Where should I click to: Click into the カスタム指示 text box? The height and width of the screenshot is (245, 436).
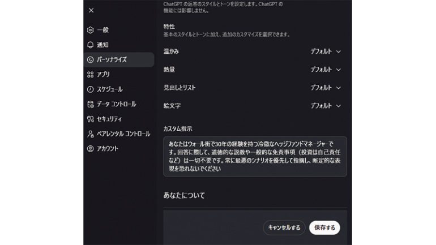tap(255, 156)
